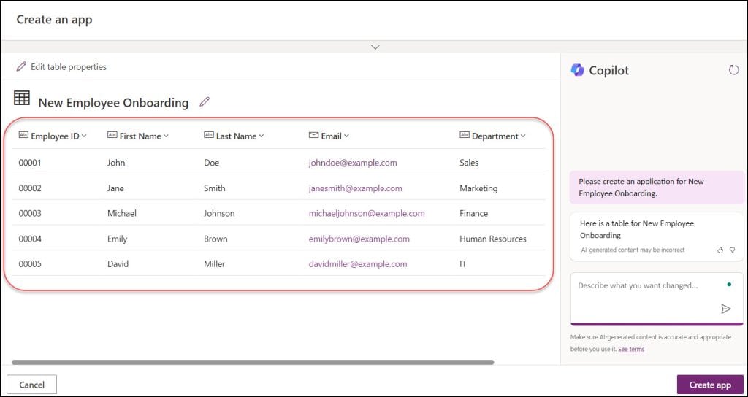Click the Create app button
This screenshot has width=748, height=397.
coord(710,385)
